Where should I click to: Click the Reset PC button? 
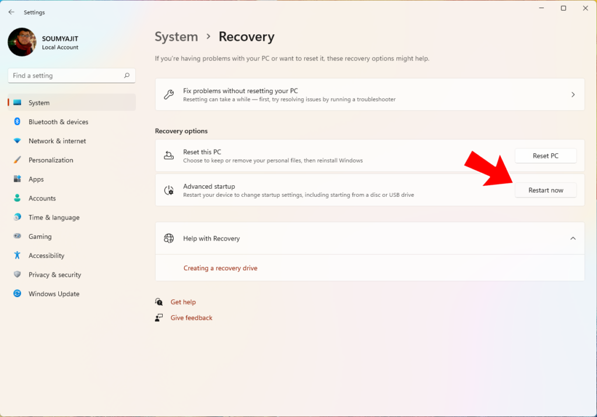pos(546,156)
